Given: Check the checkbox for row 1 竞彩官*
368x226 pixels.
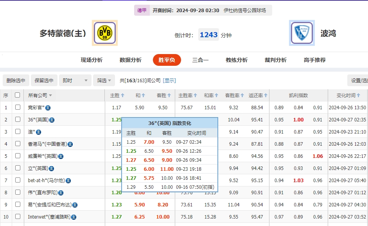Looking at the screenshot, I should click(18, 107).
